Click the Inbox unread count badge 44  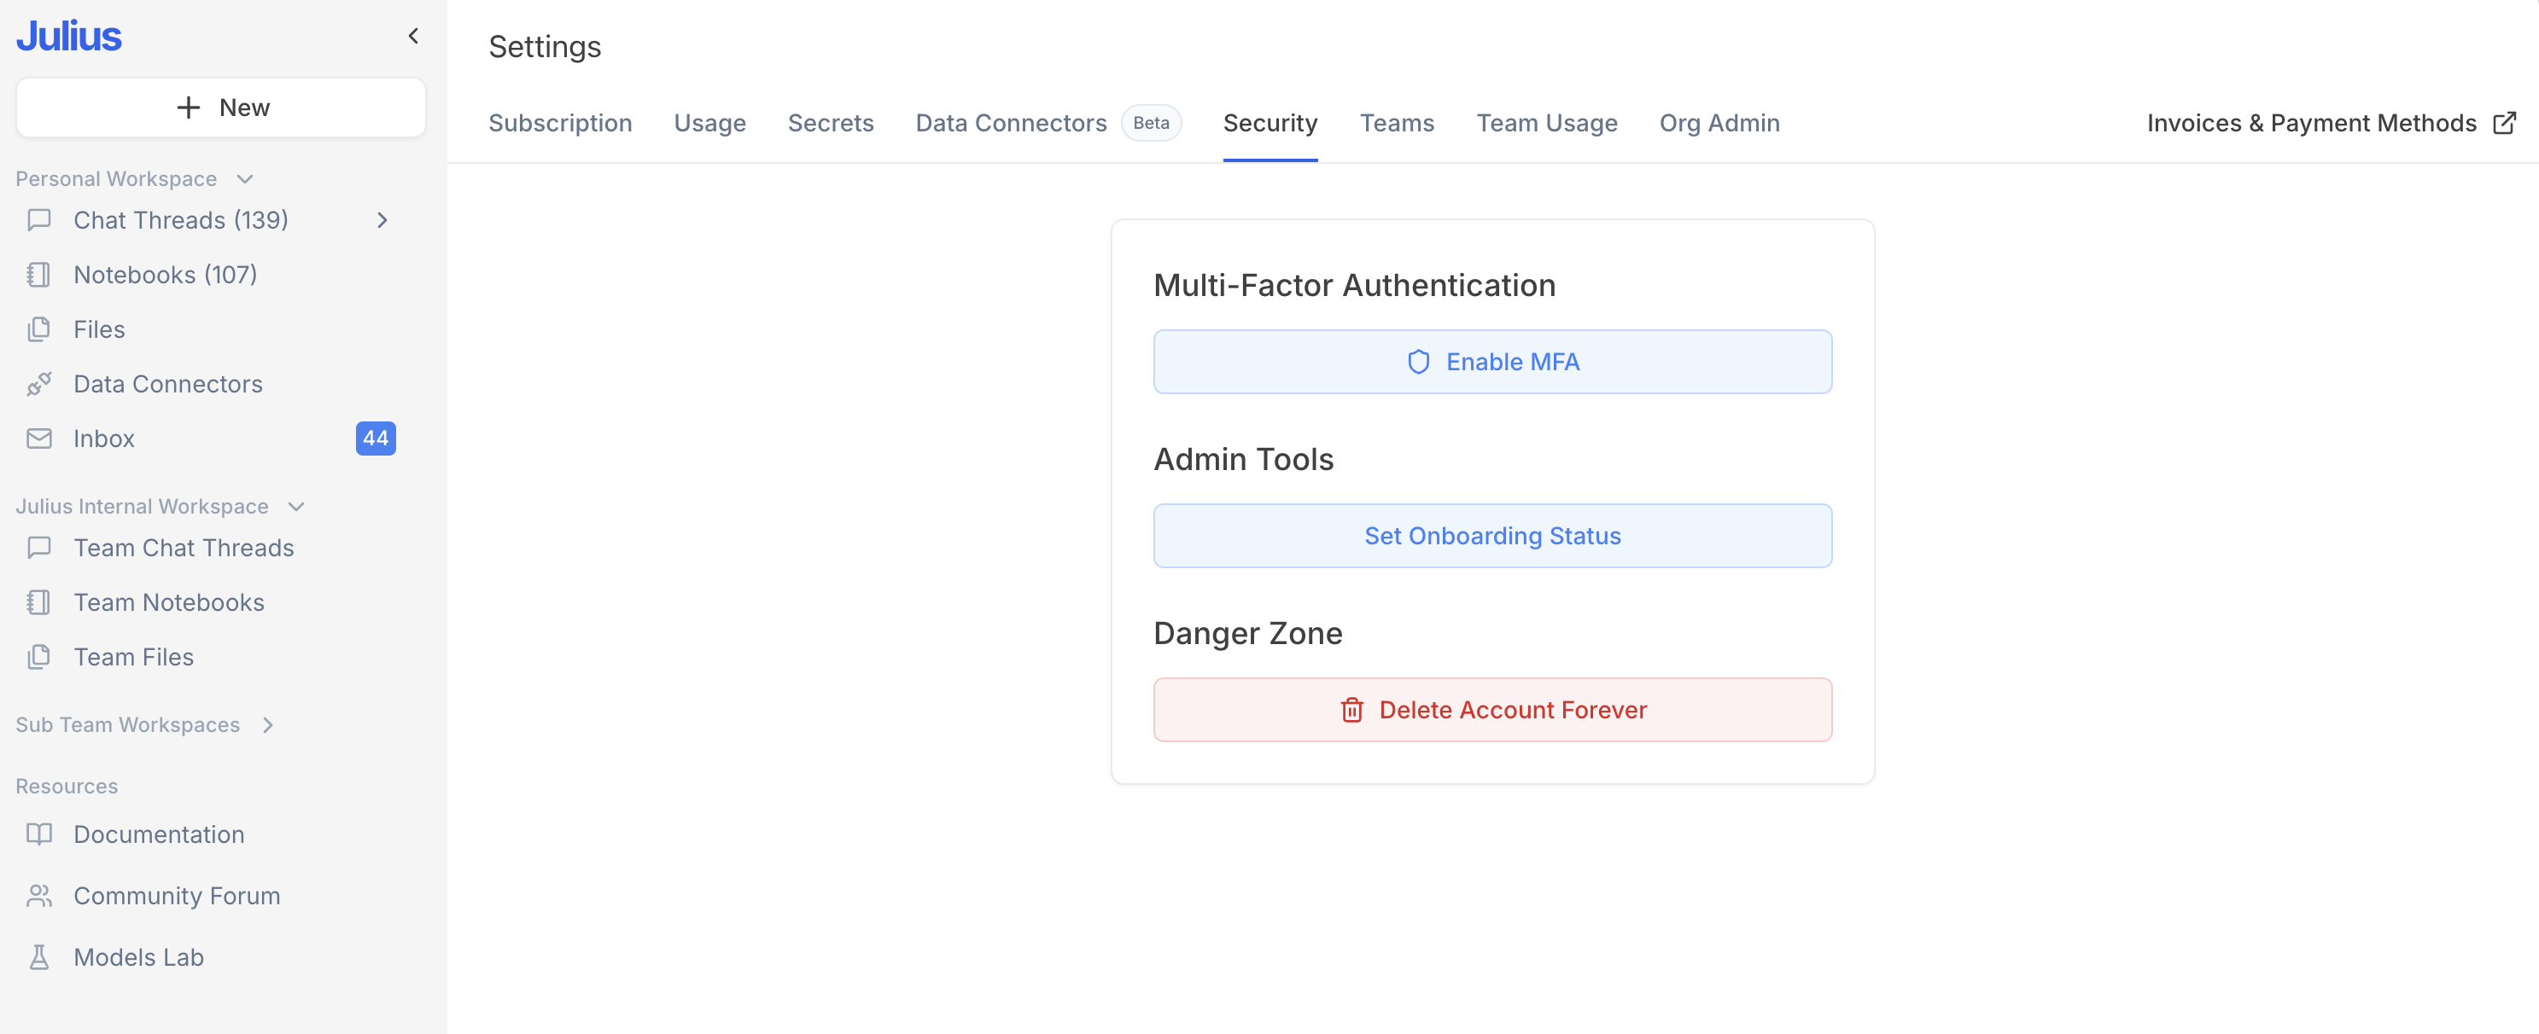[x=376, y=439]
